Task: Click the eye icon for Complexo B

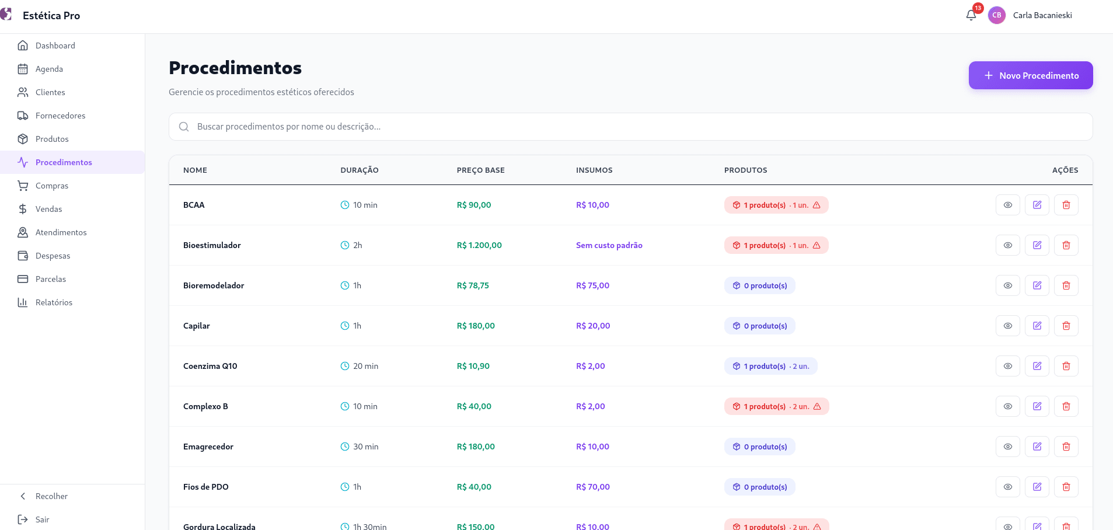Action: click(x=1008, y=406)
